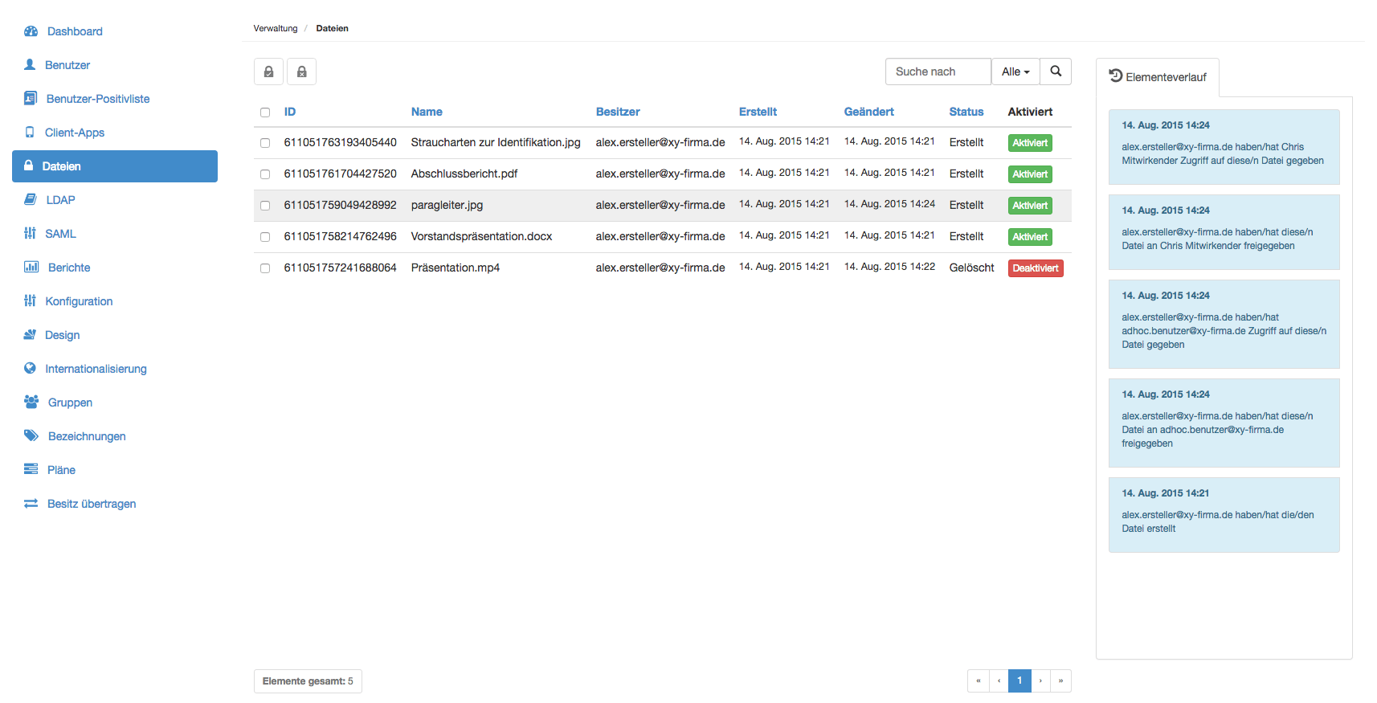Click the Verwaltung breadcrumb link
Screen dimensions: 1377x703
[276, 28]
